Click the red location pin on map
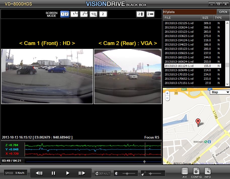The width and height of the screenshot is (230, 179). [198, 122]
